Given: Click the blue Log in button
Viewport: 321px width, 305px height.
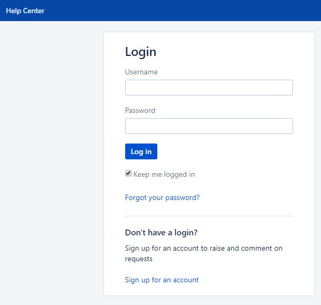Looking at the screenshot, I should [141, 151].
